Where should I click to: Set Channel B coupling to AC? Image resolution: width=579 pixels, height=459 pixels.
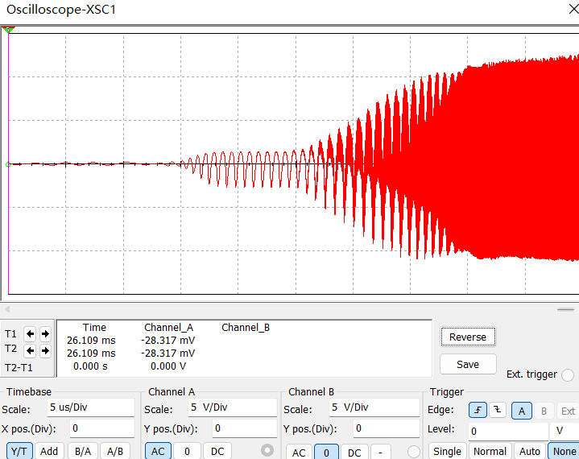coord(299,453)
